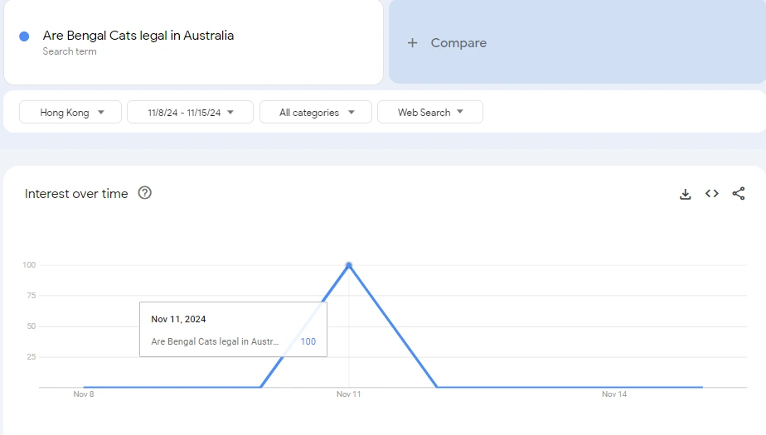Click the blue dot beside the search term

(24, 36)
